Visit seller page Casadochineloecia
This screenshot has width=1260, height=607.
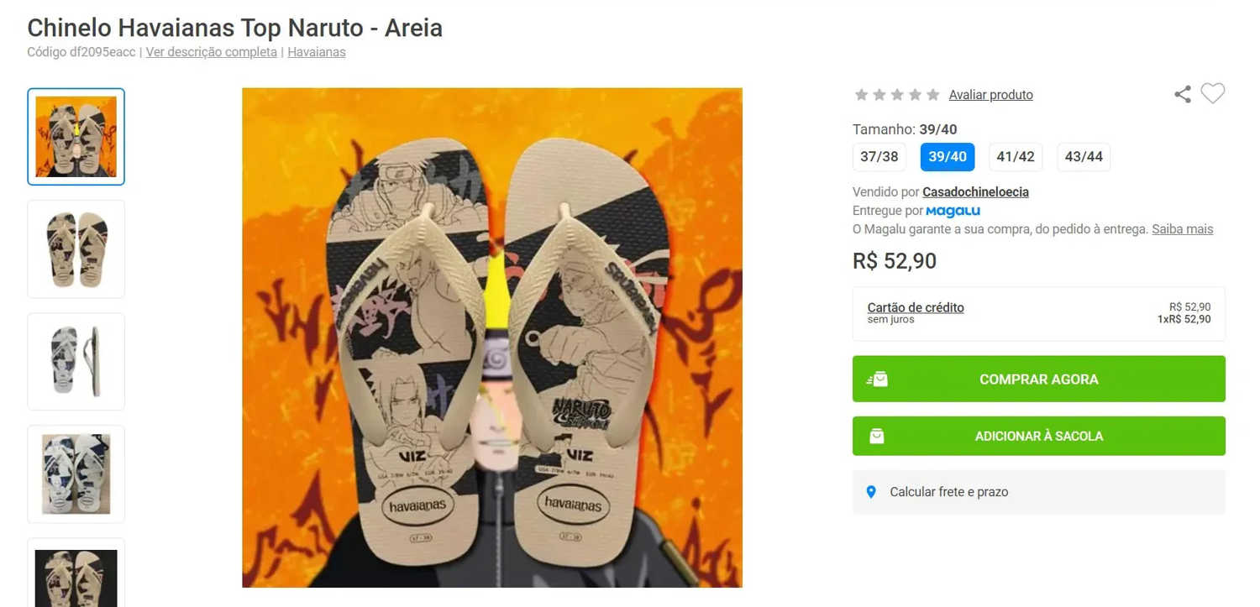point(976,191)
